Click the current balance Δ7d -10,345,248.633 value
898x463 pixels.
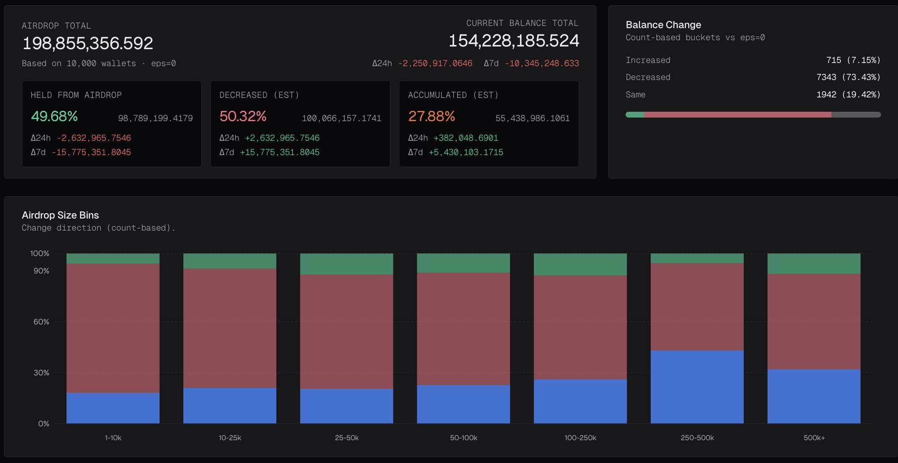point(542,63)
